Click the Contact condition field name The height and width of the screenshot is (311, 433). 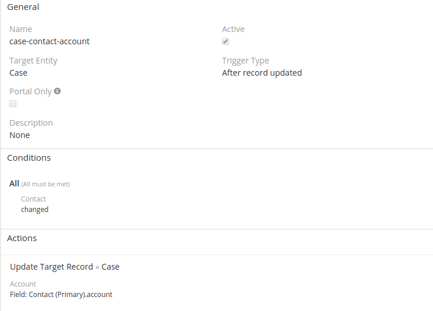(33, 199)
